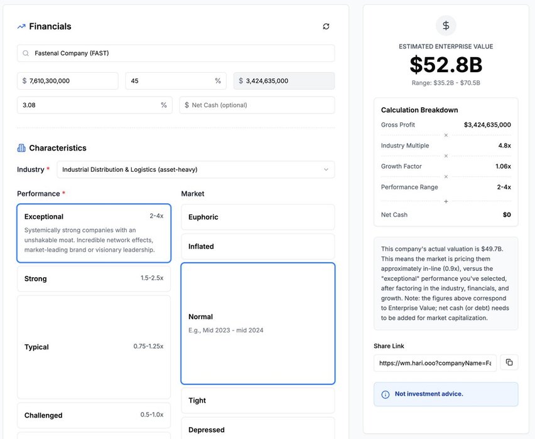Click the trend arrow icon beside Financials
The height and width of the screenshot is (439, 535).
(21, 26)
